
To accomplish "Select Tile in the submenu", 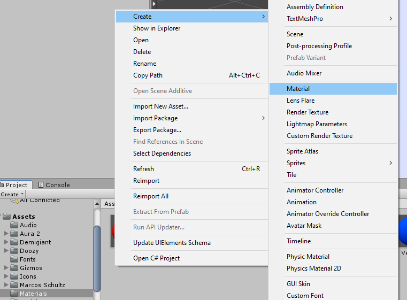I will pyautogui.click(x=333, y=175).
